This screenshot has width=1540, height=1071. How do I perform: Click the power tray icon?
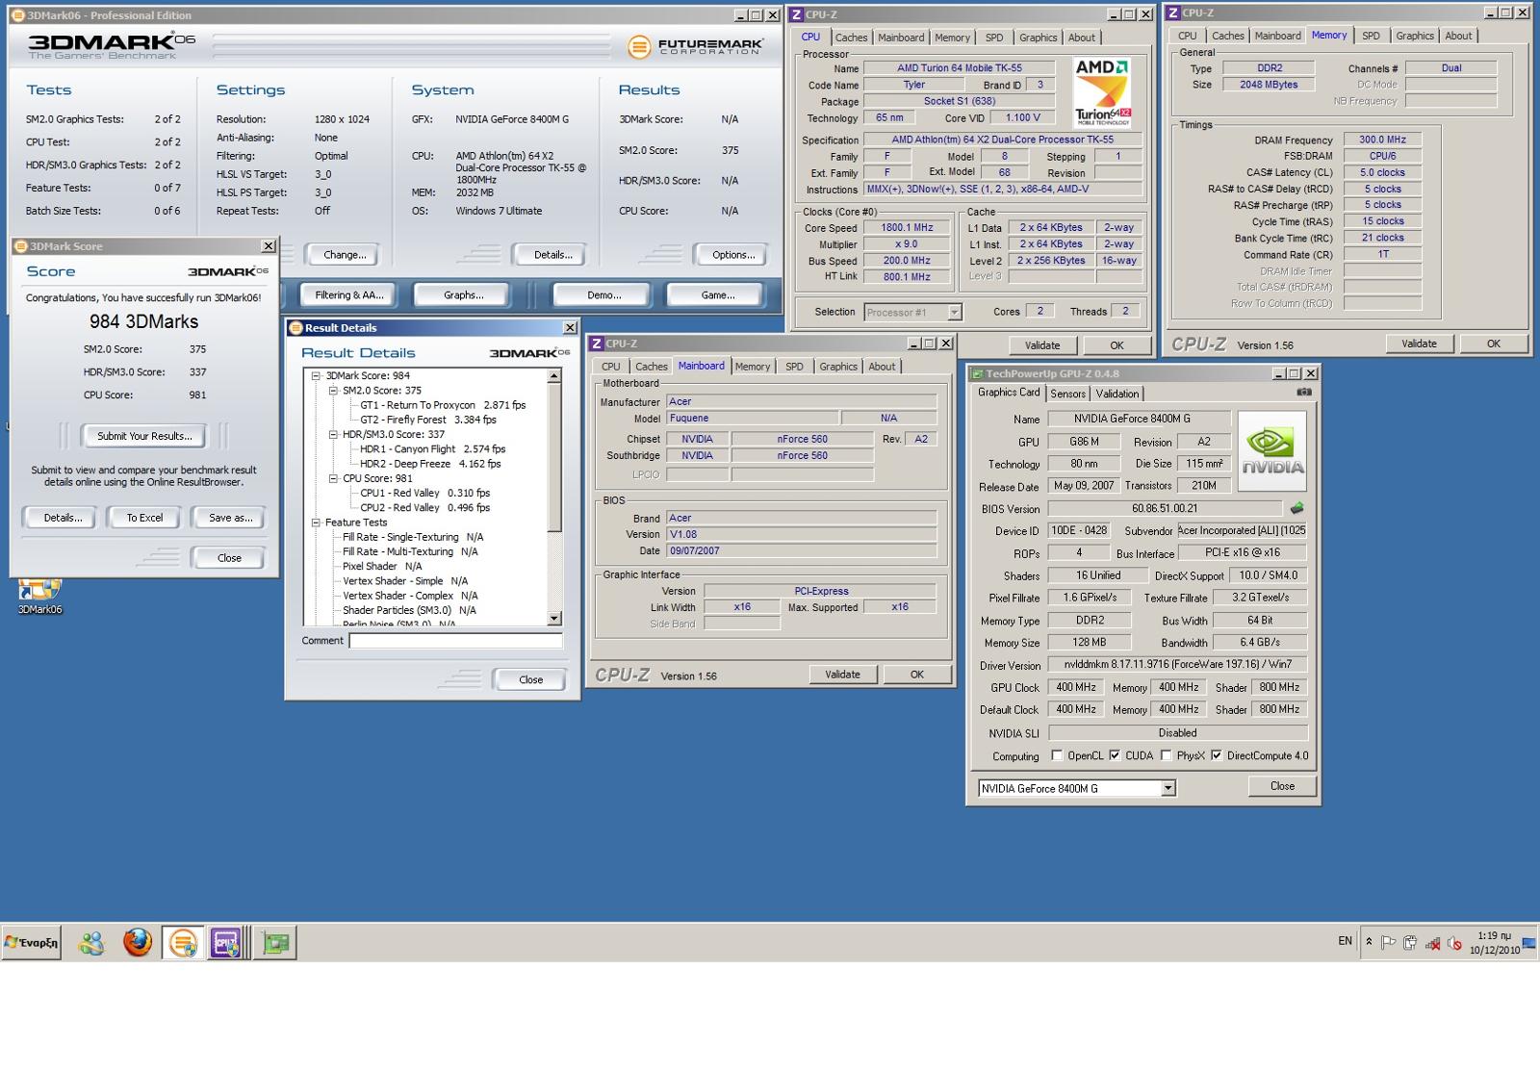pyautogui.click(x=1410, y=943)
